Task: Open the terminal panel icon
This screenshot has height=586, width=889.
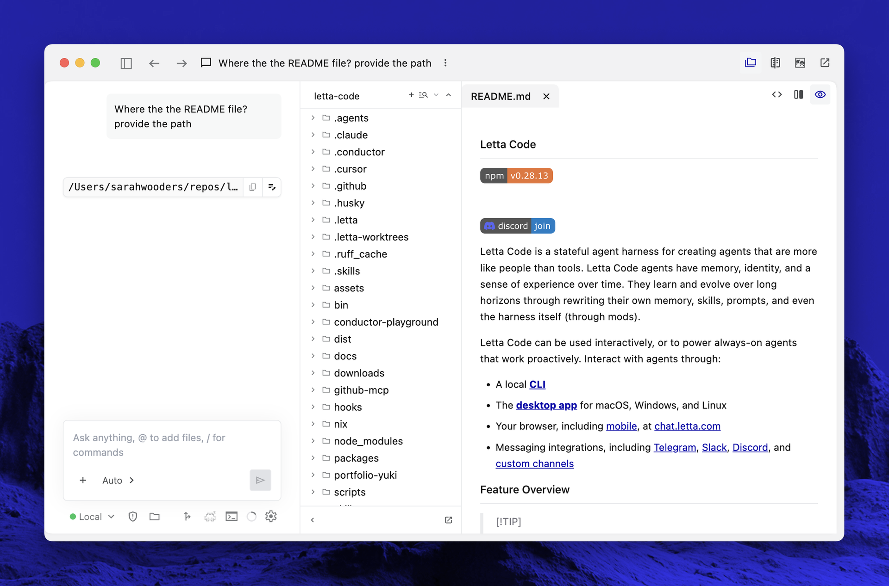Action: [232, 517]
